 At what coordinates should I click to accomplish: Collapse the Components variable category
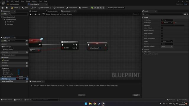coord(1,68)
